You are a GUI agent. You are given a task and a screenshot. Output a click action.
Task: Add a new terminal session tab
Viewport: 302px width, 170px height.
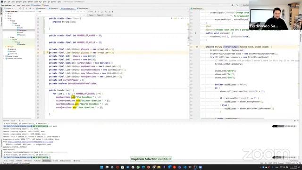point(19,121)
